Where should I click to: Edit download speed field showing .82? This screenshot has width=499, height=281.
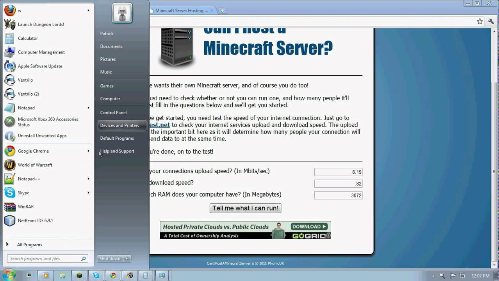pyautogui.click(x=338, y=183)
